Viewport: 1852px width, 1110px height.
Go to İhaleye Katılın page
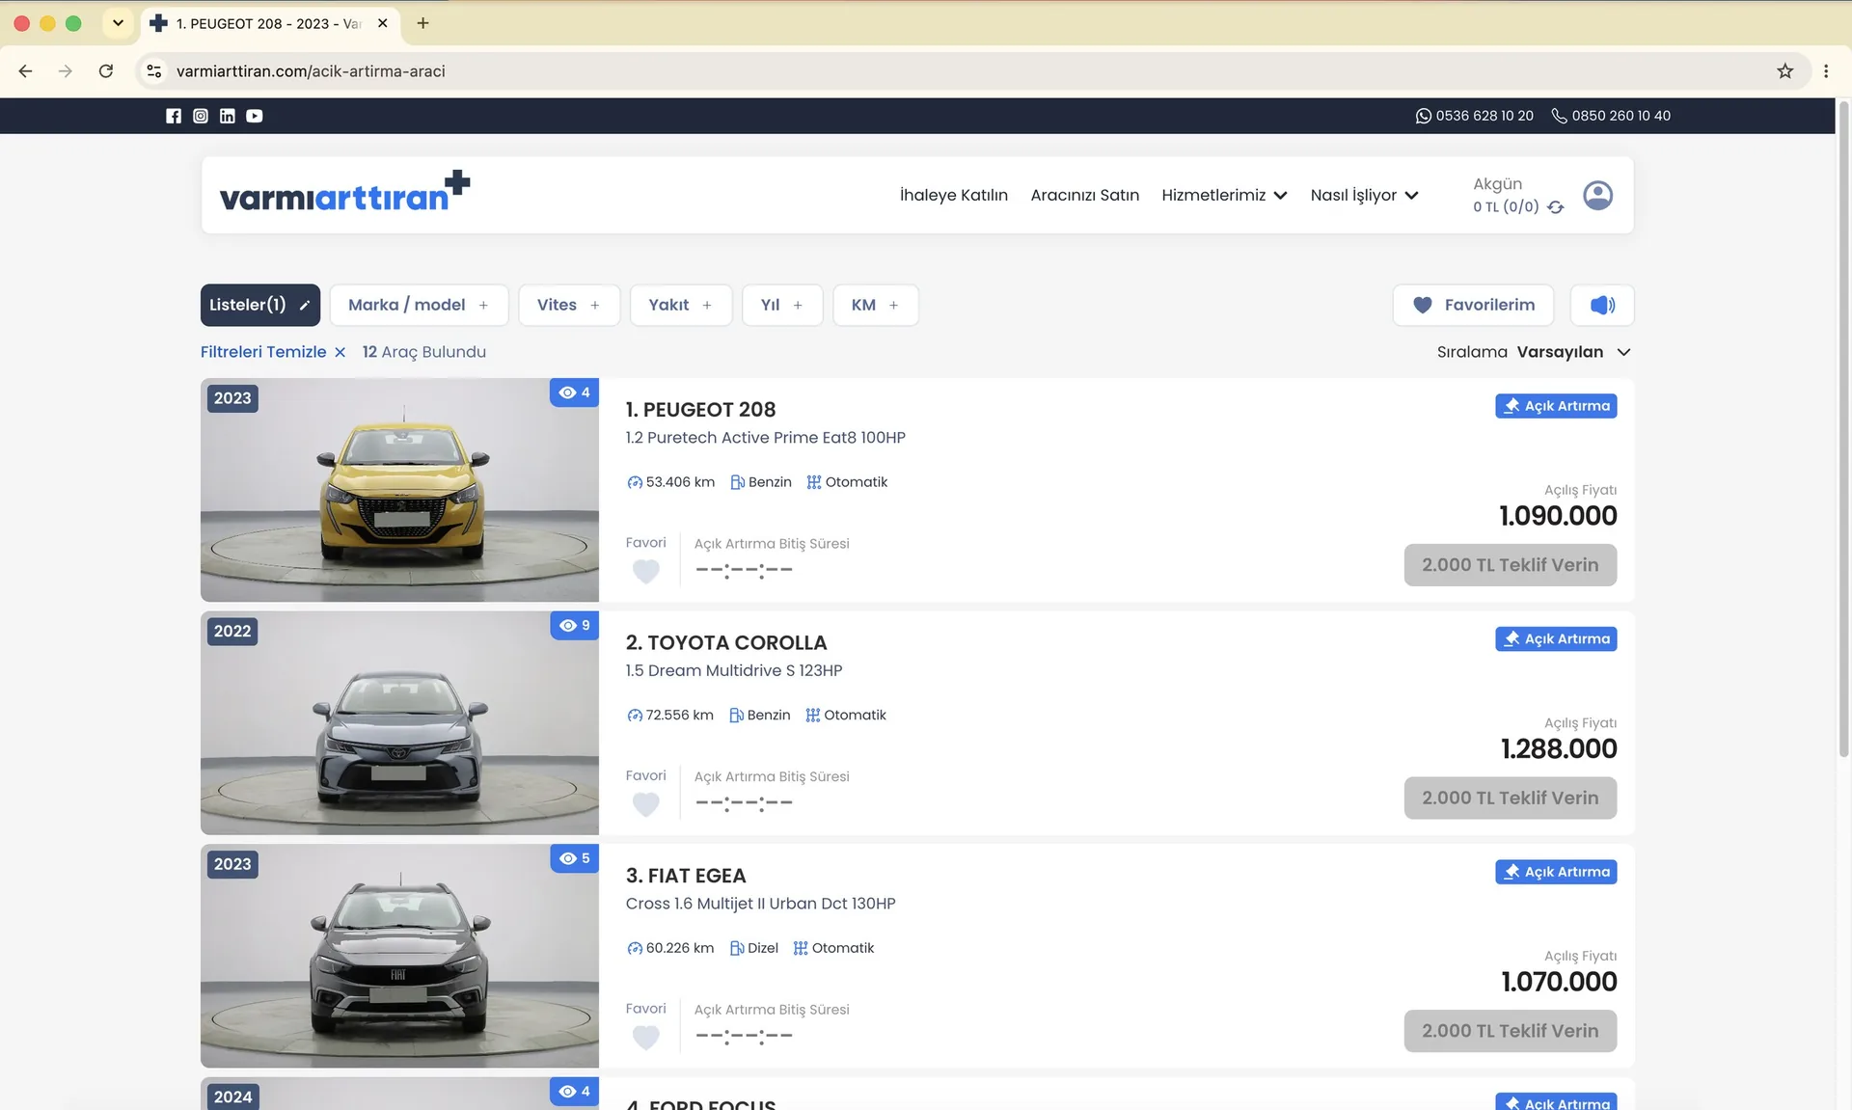tap(953, 195)
